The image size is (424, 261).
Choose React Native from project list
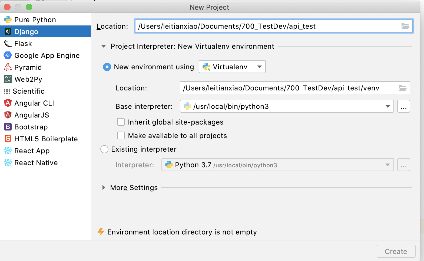tap(36, 163)
